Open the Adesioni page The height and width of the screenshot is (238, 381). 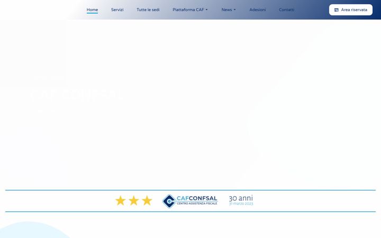[258, 10]
